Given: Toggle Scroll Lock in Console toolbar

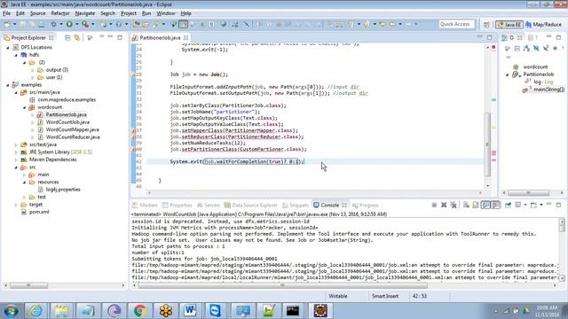Looking at the screenshot, I should point(476,205).
